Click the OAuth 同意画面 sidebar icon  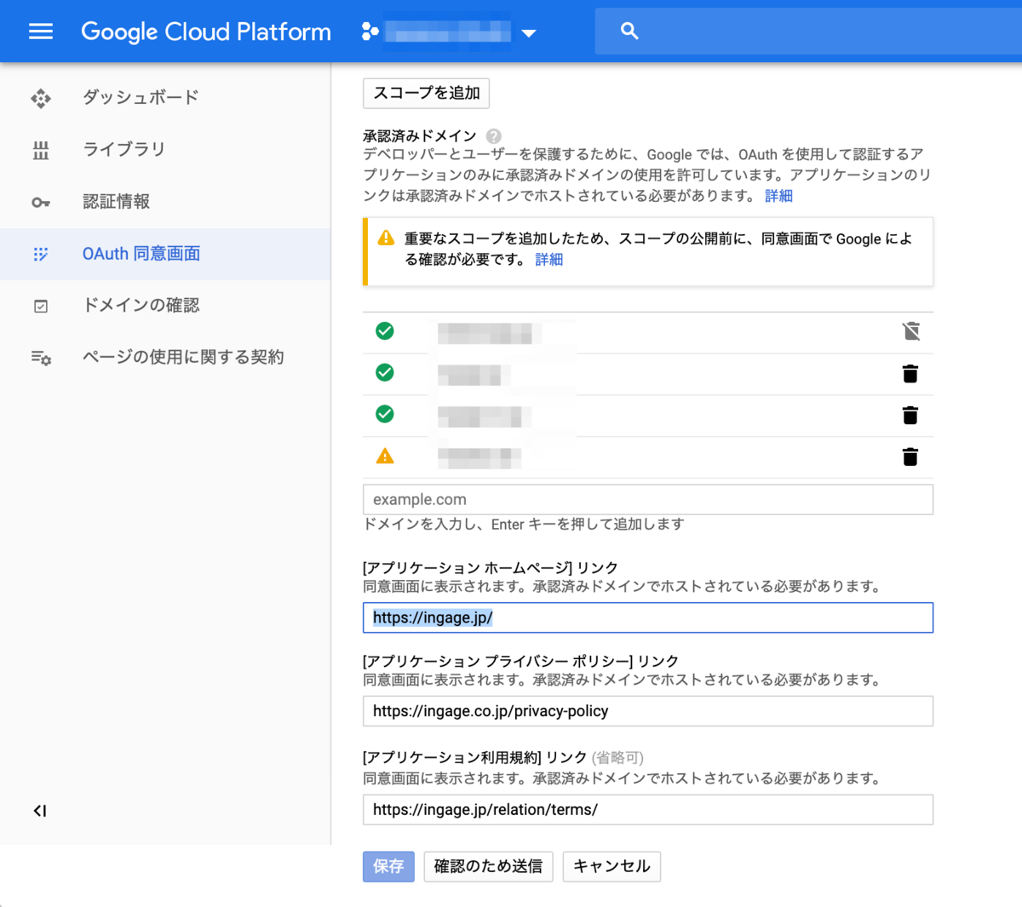(x=41, y=254)
